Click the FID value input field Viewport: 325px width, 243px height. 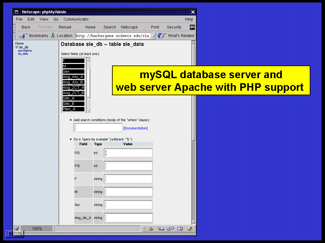coord(128,153)
